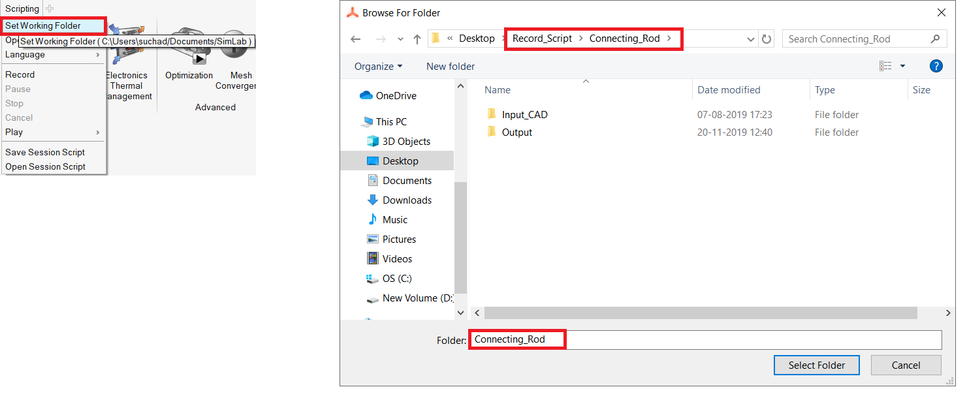The image size is (967, 402).
Task: Click the Back arrow in Browse For Folder
Action: (356, 39)
